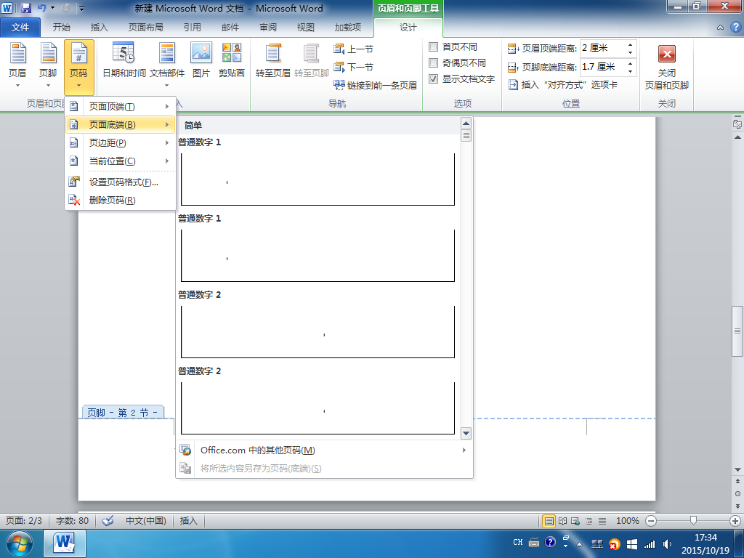Save document via quick access toolbar

[x=25, y=8]
